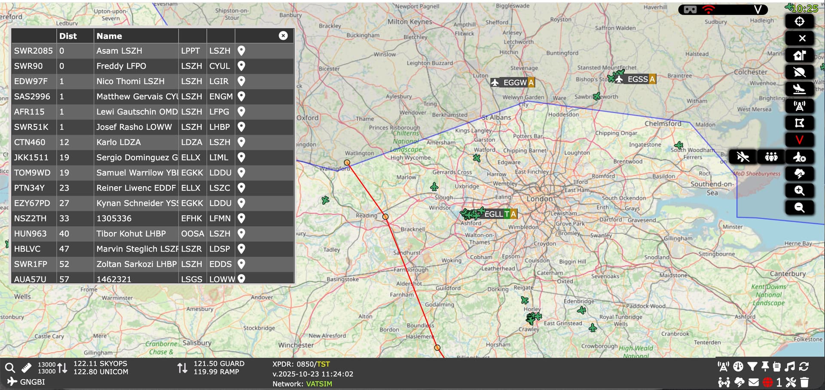This screenshot has height=390, width=825.
Task: Toggle the muted chat bubble button
Action: 799,72
